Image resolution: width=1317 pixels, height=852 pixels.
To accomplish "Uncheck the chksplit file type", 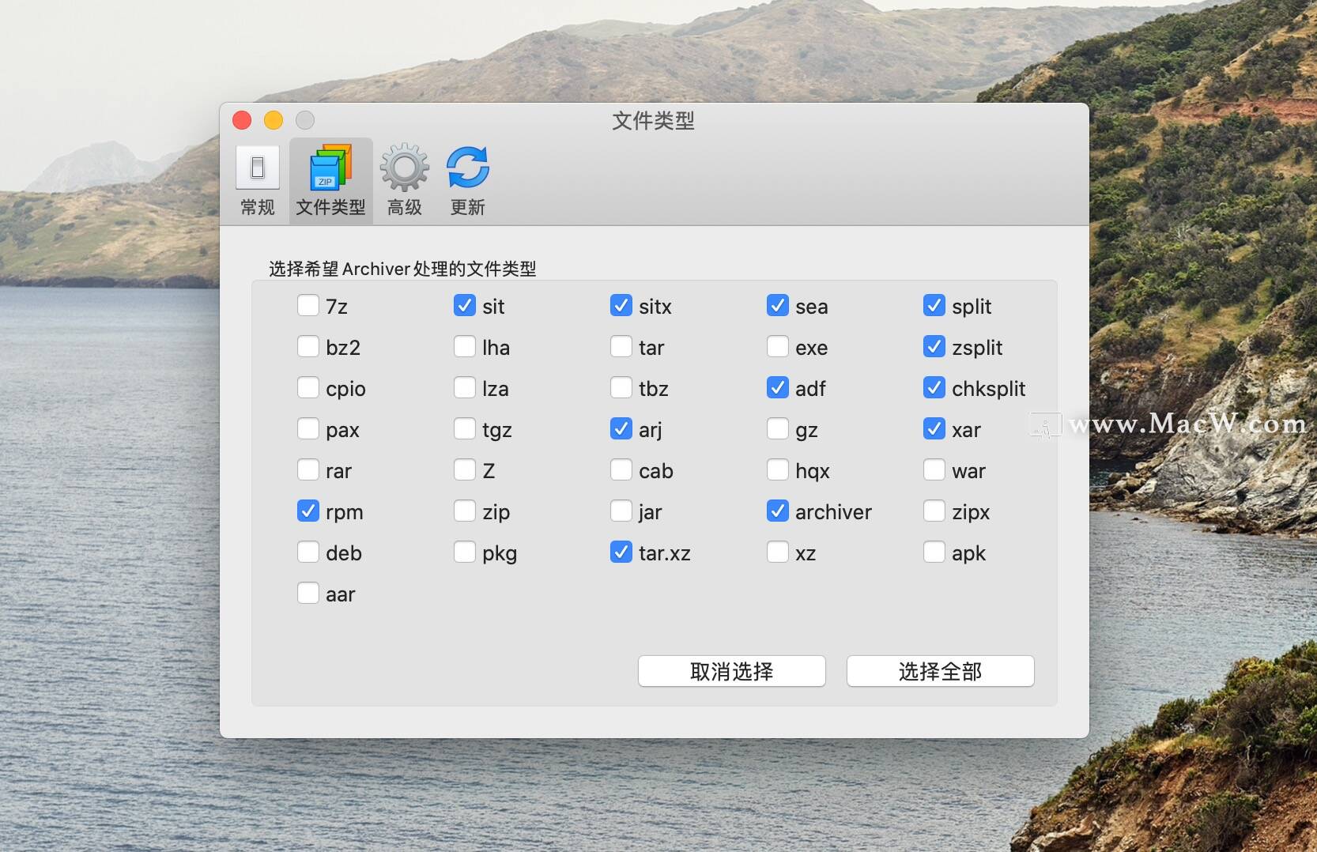I will [x=934, y=387].
